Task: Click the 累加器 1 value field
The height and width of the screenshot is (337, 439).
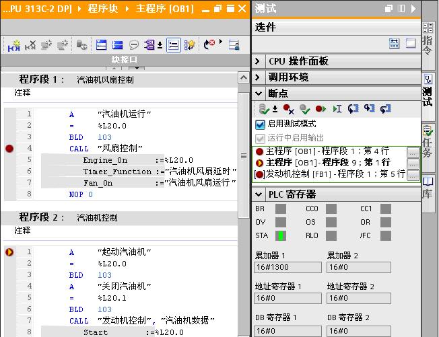Action: 288,267
